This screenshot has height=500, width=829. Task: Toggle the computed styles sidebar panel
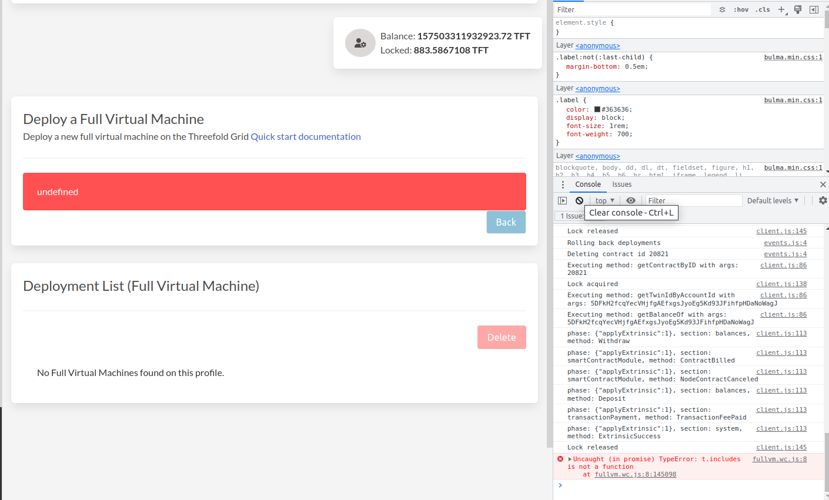click(814, 9)
